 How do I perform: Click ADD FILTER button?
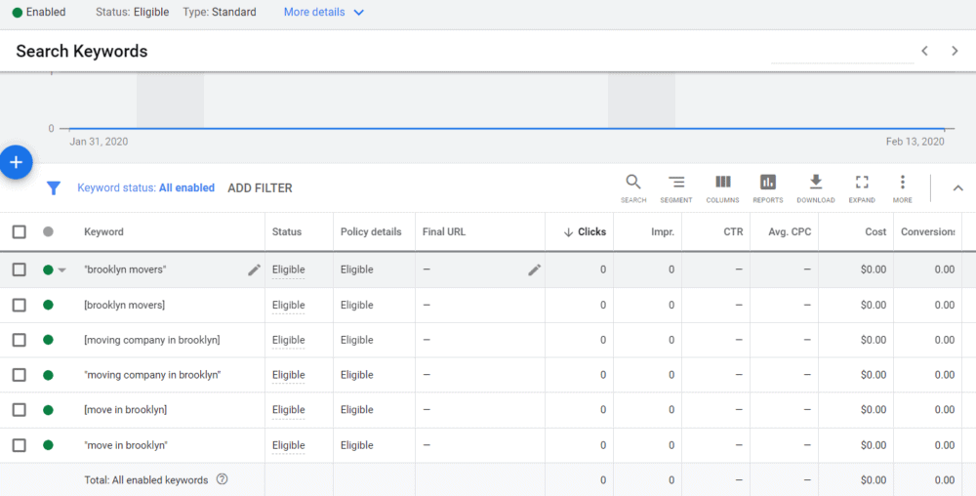click(x=260, y=188)
